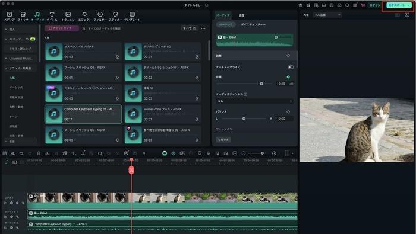This screenshot has width=416, height=234.
Task: Click the text T tool in timeline toolbar
Action: [74, 153]
